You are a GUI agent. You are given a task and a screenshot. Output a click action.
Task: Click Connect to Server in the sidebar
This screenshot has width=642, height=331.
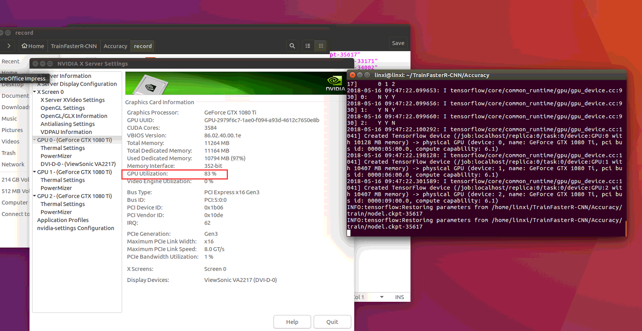(15, 214)
